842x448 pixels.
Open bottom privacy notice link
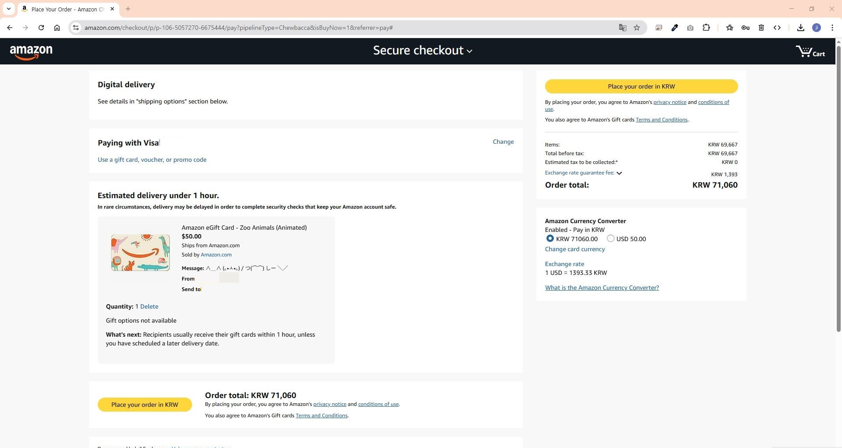coord(330,404)
